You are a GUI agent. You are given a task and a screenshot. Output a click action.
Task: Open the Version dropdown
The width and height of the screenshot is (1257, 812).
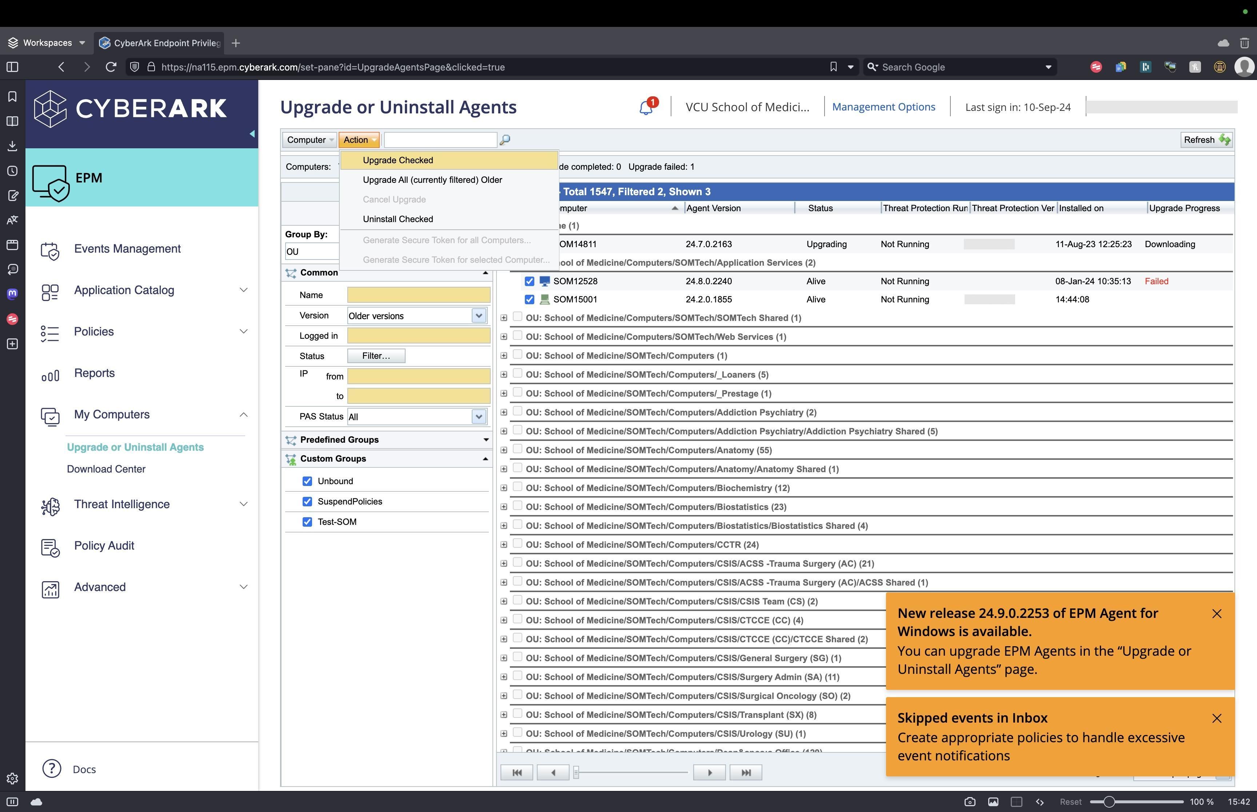pyautogui.click(x=478, y=316)
